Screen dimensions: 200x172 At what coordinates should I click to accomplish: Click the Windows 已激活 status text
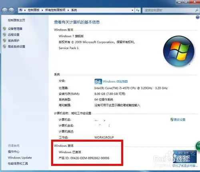pos(70,152)
